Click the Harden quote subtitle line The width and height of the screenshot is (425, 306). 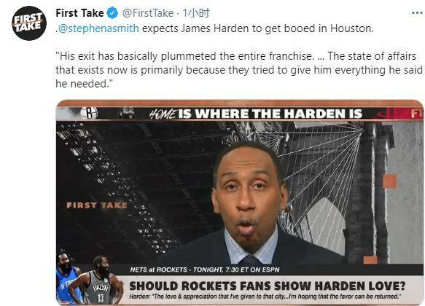[x=265, y=297]
